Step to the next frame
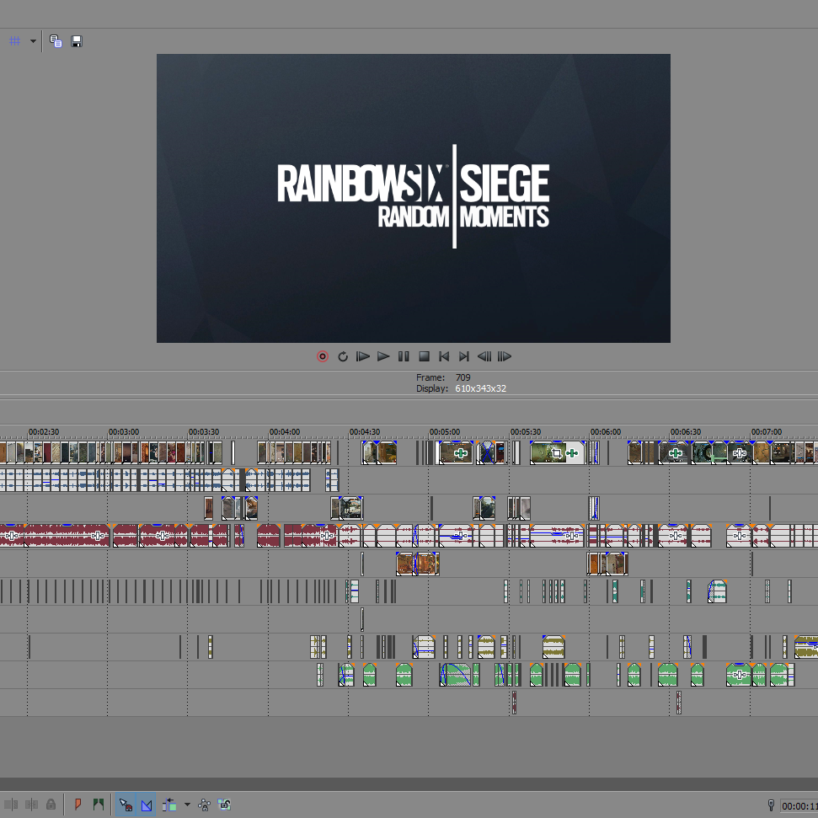The image size is (818, 818). tap(505, 356)
